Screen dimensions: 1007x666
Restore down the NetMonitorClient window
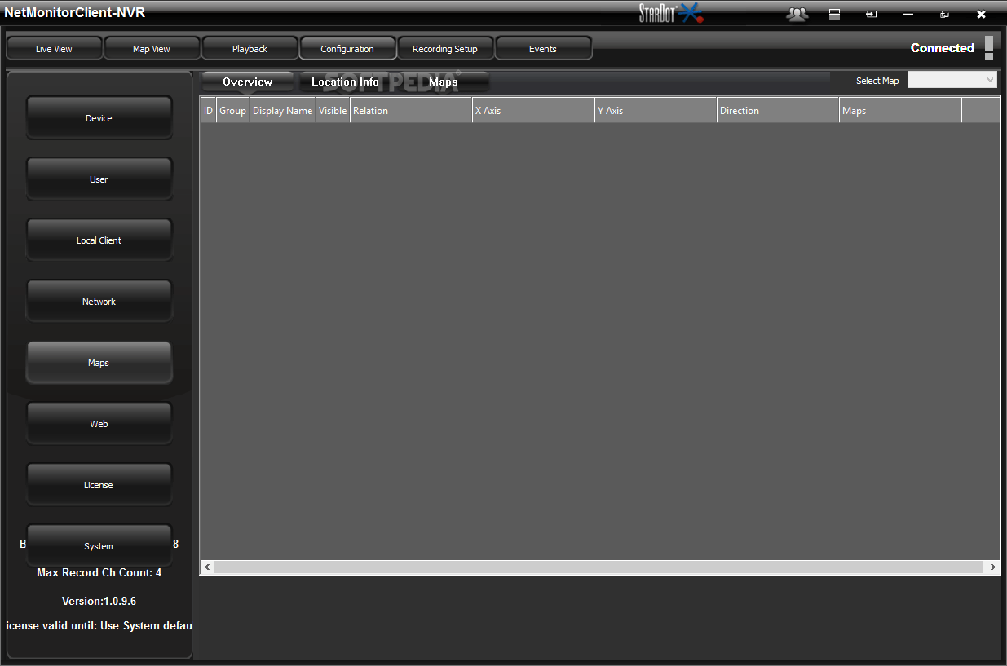click(944, 14)
